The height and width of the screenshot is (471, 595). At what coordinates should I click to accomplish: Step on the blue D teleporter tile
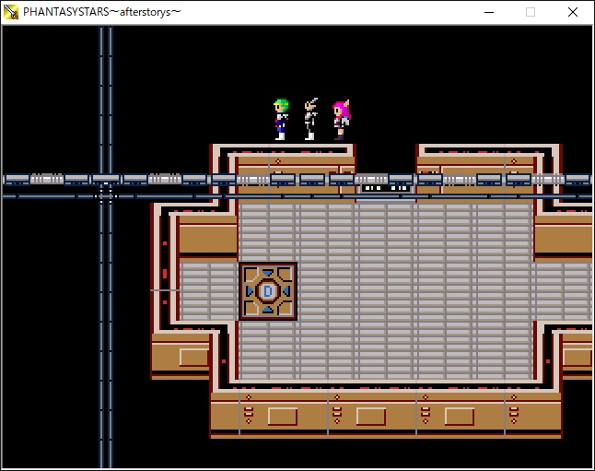[x=268, y=291]
